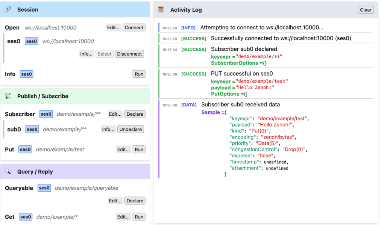Toggle the ses0 chip for the Get operation
This screenshot has height=225, width=381.
25,217
